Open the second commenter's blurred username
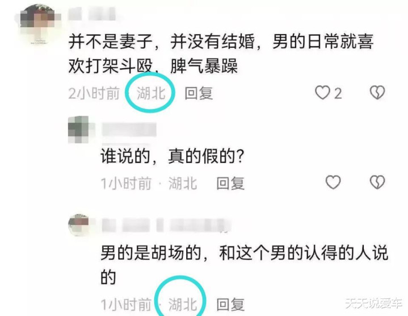 point(129,130)
